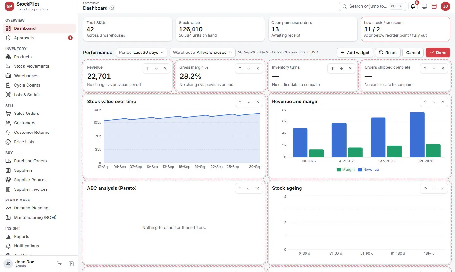Reset the dashboard layout
The width and height of the screenshot is (455, 272).
(x=388, y=53)
